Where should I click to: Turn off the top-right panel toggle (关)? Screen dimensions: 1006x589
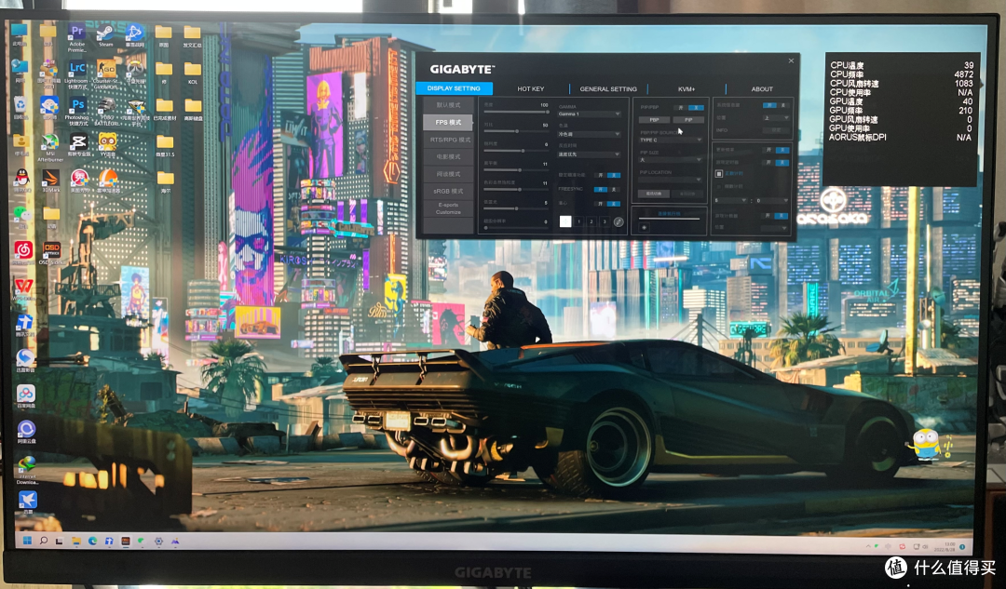[x=782, y=105]
